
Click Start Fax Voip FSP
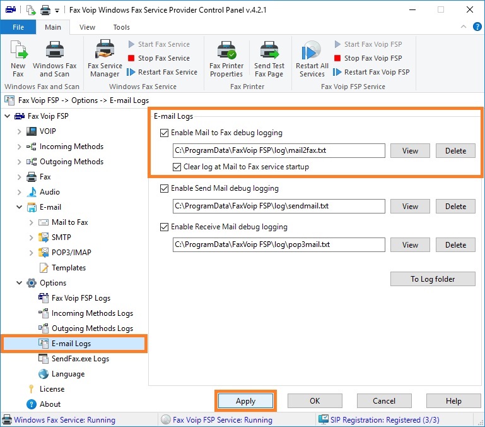368,44
